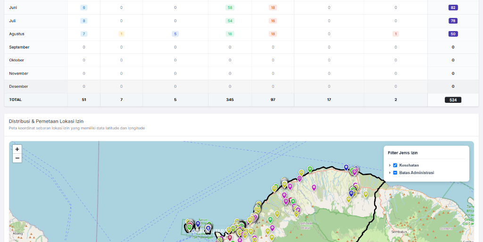483x242 pixels.
Task: Click the red 18 badge in Juni row
Action: point(273,8)
